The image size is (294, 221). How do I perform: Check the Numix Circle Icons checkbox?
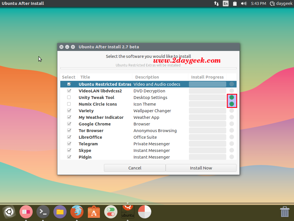tap(69, 104)
